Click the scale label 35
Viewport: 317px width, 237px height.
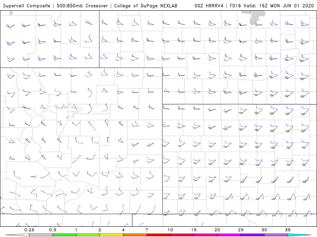(x=288, y=230)
